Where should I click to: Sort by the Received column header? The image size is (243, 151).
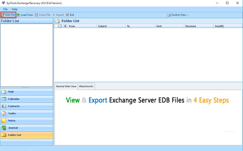199,26
